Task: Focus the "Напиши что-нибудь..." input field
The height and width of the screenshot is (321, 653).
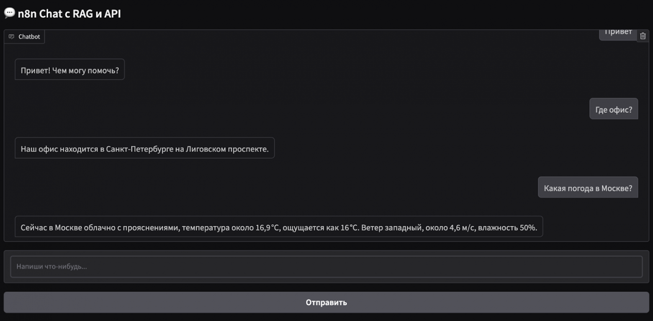Action: pyautogui.click(x=326, y=266)
